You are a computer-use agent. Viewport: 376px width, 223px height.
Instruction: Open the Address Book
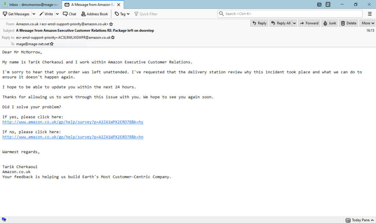click(94, 14)
